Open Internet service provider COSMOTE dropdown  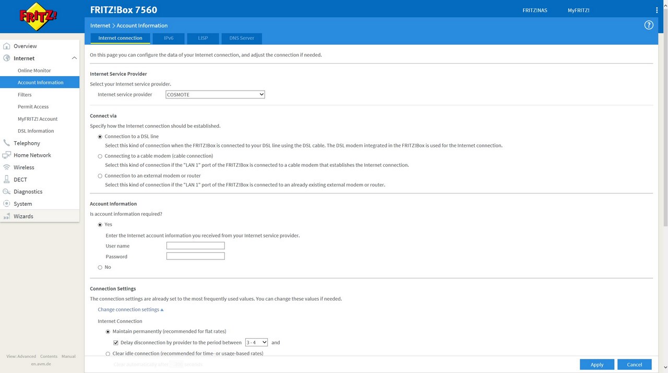pyautogui.click(x=215, y=95)
